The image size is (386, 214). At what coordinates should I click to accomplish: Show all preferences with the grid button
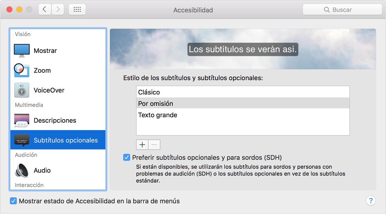pyautogui.click(x=77, y=10)
